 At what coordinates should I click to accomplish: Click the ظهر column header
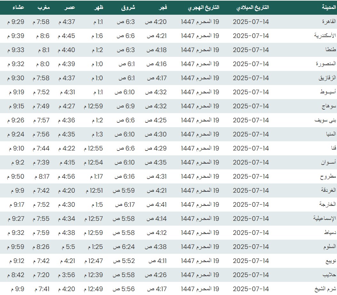pyautogui.click(x=98, y=7)
